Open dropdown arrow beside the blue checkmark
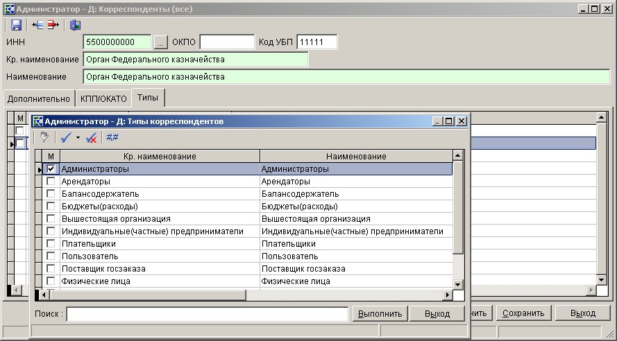The height and width of the screenshot is (341, 617). click(x=78, y=137)
